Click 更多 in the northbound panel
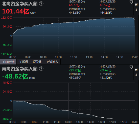The image size is (139, 124). [x=136, y=7]
